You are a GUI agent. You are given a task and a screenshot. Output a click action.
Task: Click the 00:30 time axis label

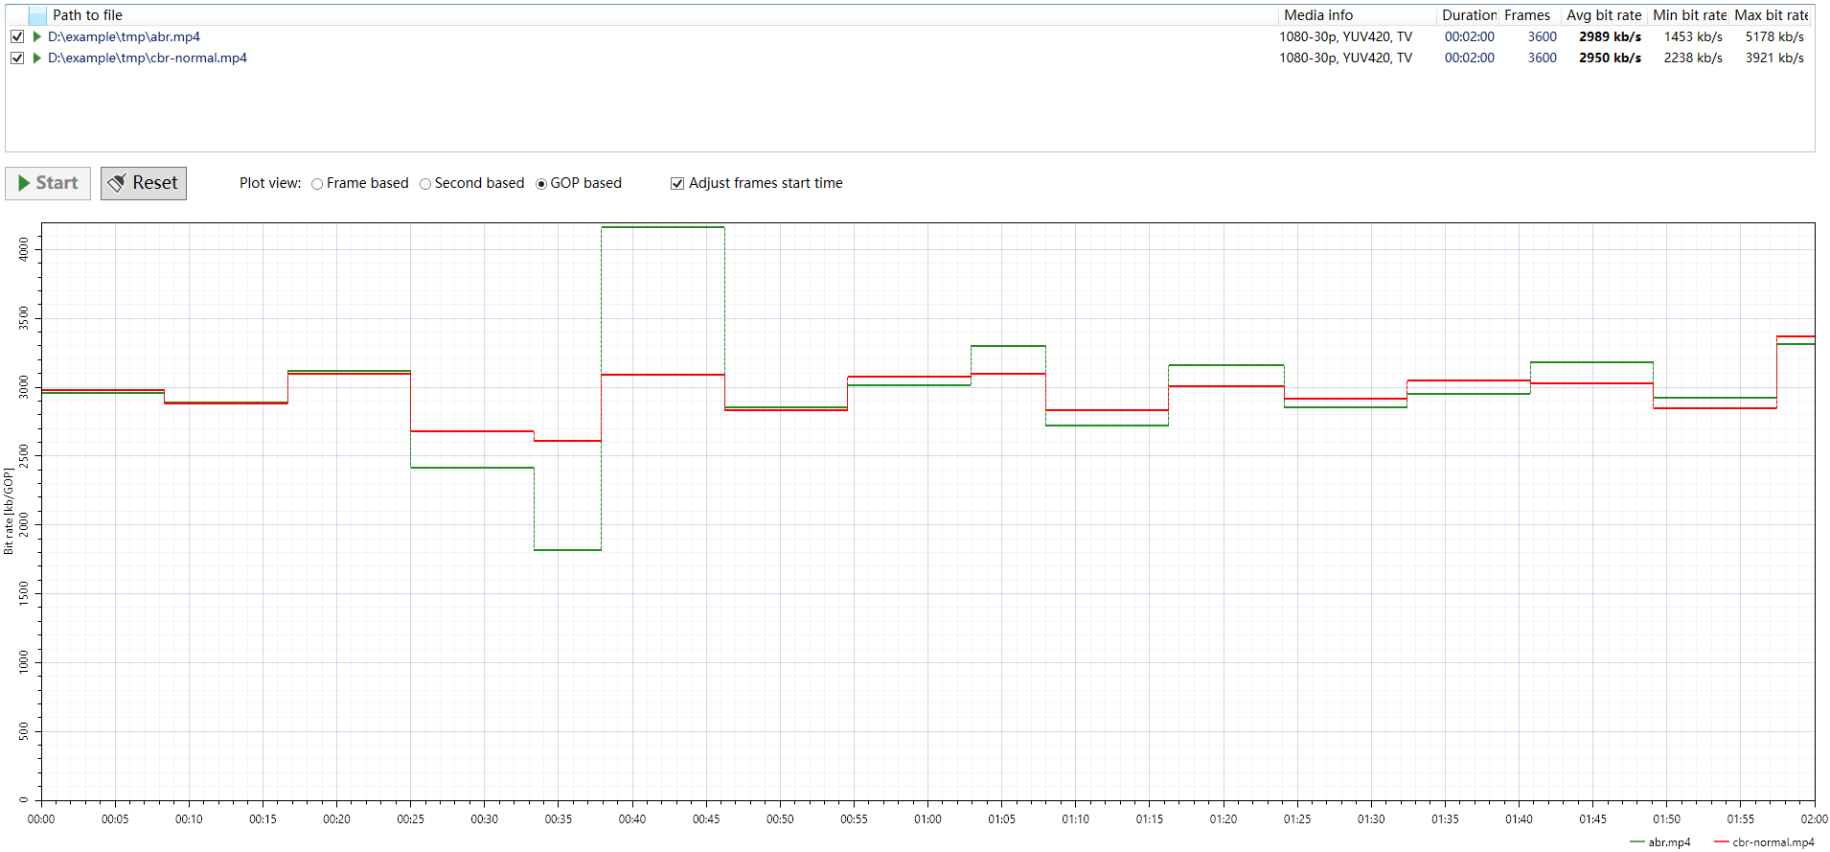[484, 819]
